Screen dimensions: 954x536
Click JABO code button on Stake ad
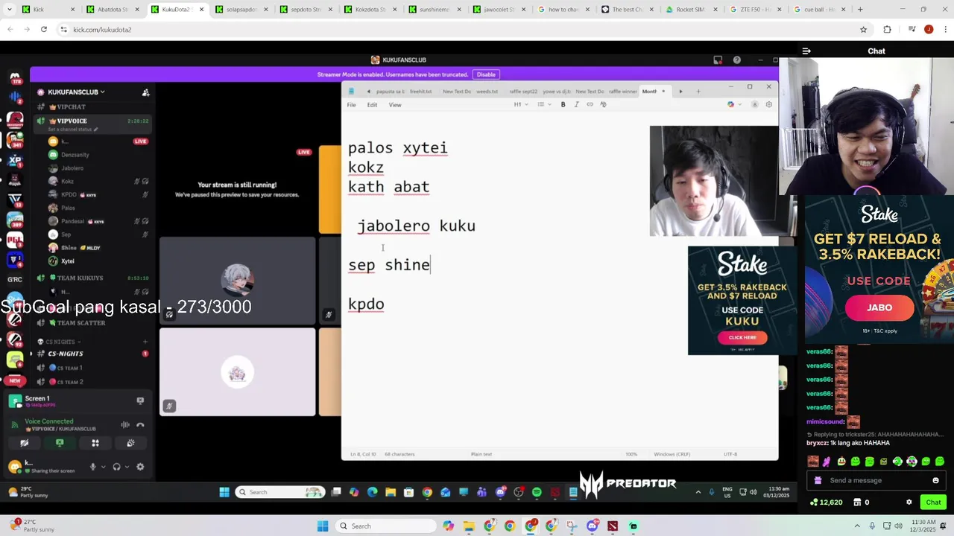point(879,307)
